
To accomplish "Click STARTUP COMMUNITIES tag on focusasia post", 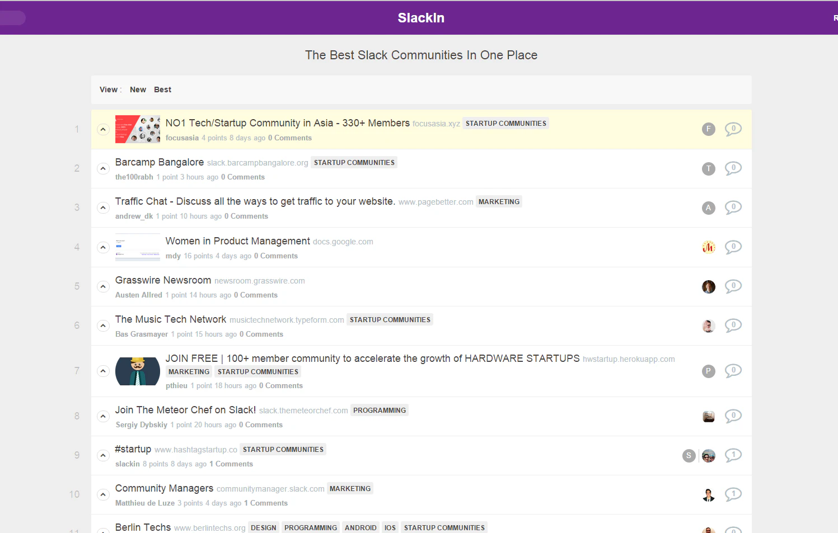I will [506, 124].
